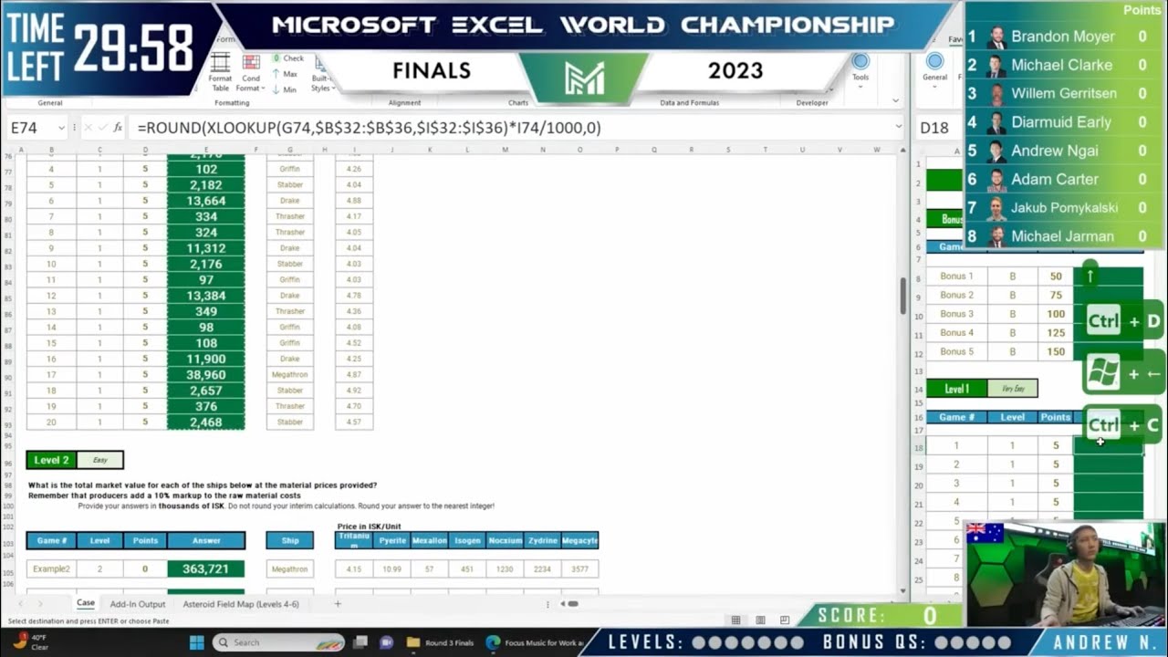The height and width of the screenshot is (657, 1168).
Task: Open the Round 3 Finals folder in the taskbar
Action: (443, 642)
